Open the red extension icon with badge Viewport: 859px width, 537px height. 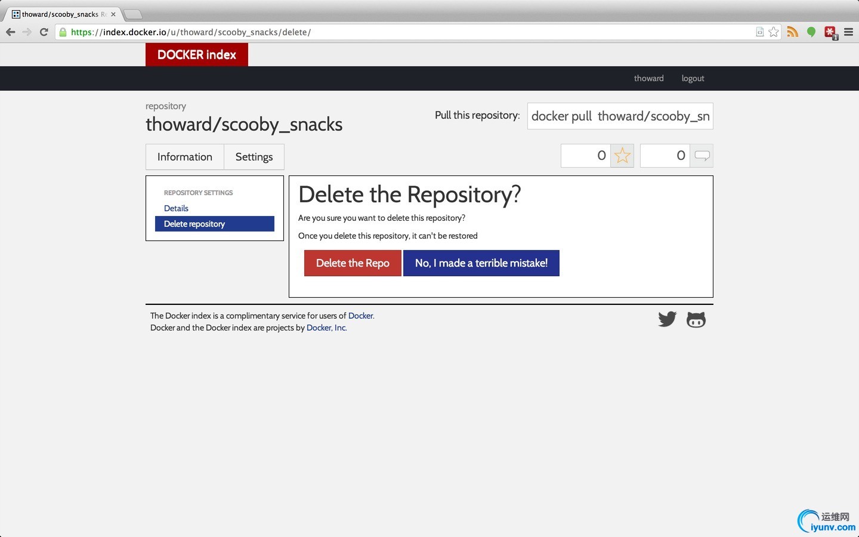831,33
